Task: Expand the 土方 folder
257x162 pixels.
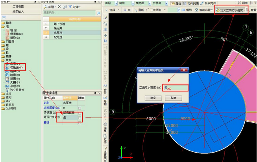Action: pyautogui.click(x=6, y=94)
